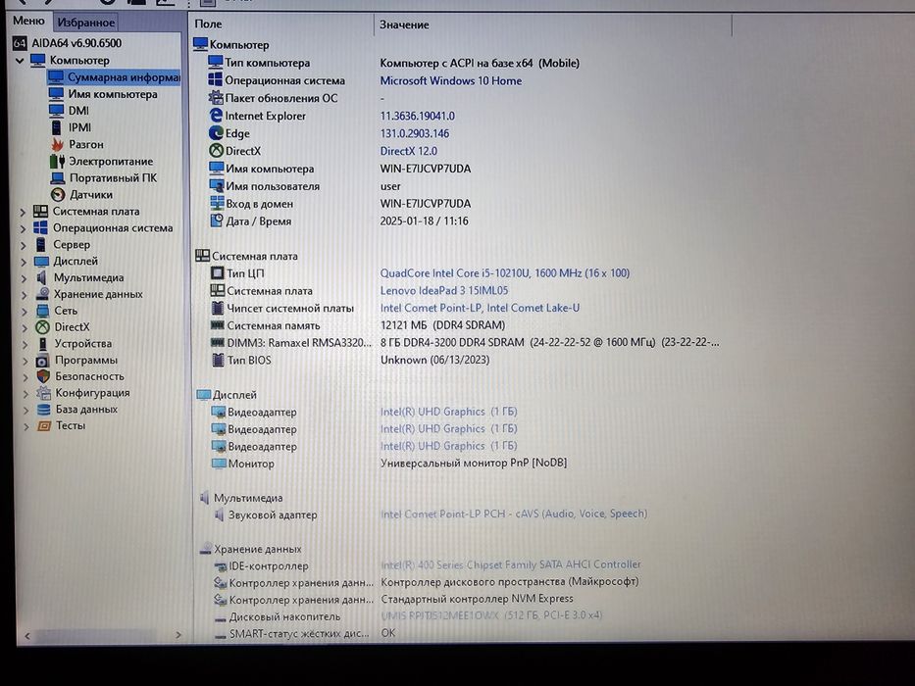Click the Тип BIOS row icon
The height and width of the screenshot is (686, 915).
coord(219,360)
